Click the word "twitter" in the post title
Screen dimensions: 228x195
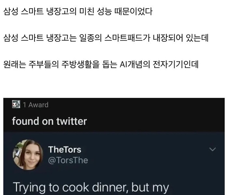[x=70, y=121]
